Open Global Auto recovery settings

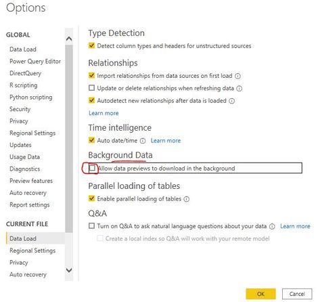(x=28, y=193)
